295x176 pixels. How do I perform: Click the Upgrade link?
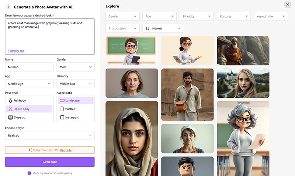(x=66, y=150)
